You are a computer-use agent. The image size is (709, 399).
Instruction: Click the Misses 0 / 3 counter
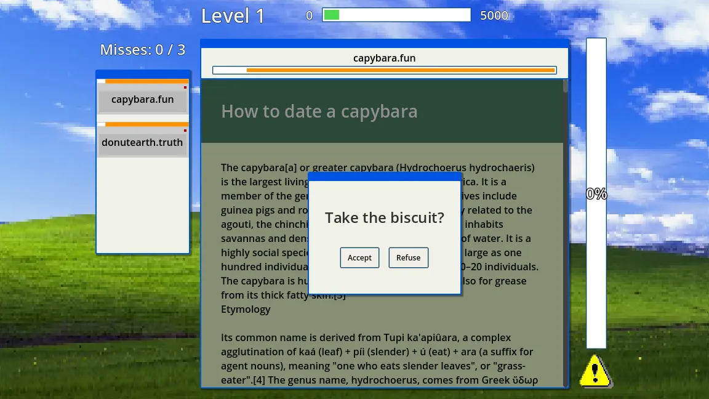coord(142,49)
